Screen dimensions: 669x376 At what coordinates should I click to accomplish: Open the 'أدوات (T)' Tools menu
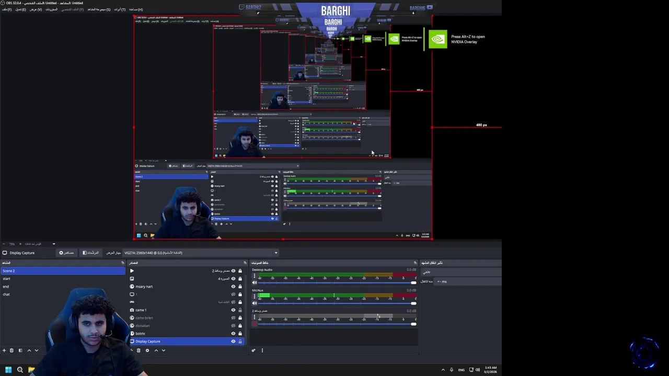pyautogui.click(x=120, y=9)
